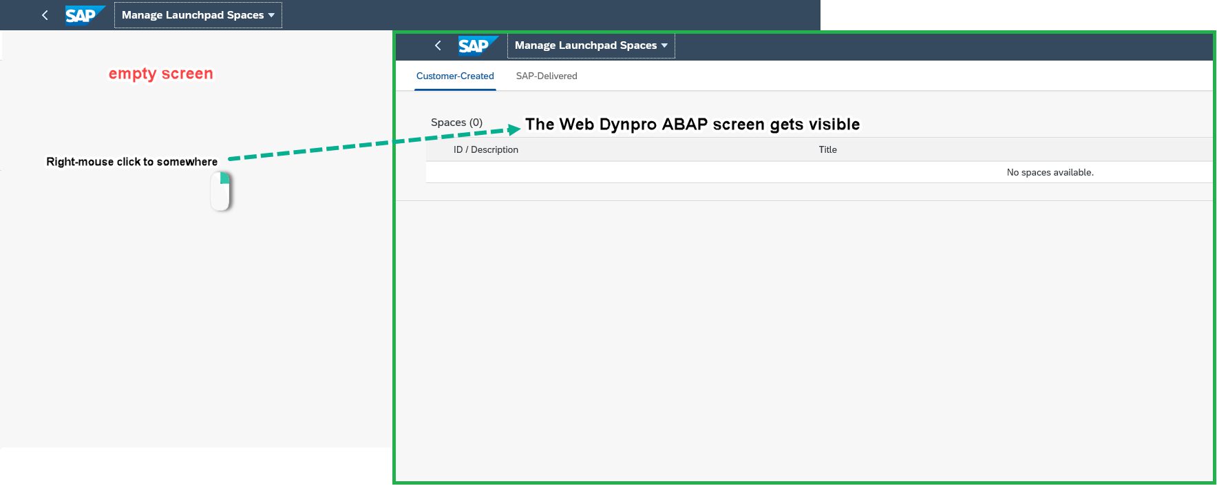Click the 'No spaces available.' table message
The width and height of the screenshot is (1217, 486).
tap(1050, 172)
